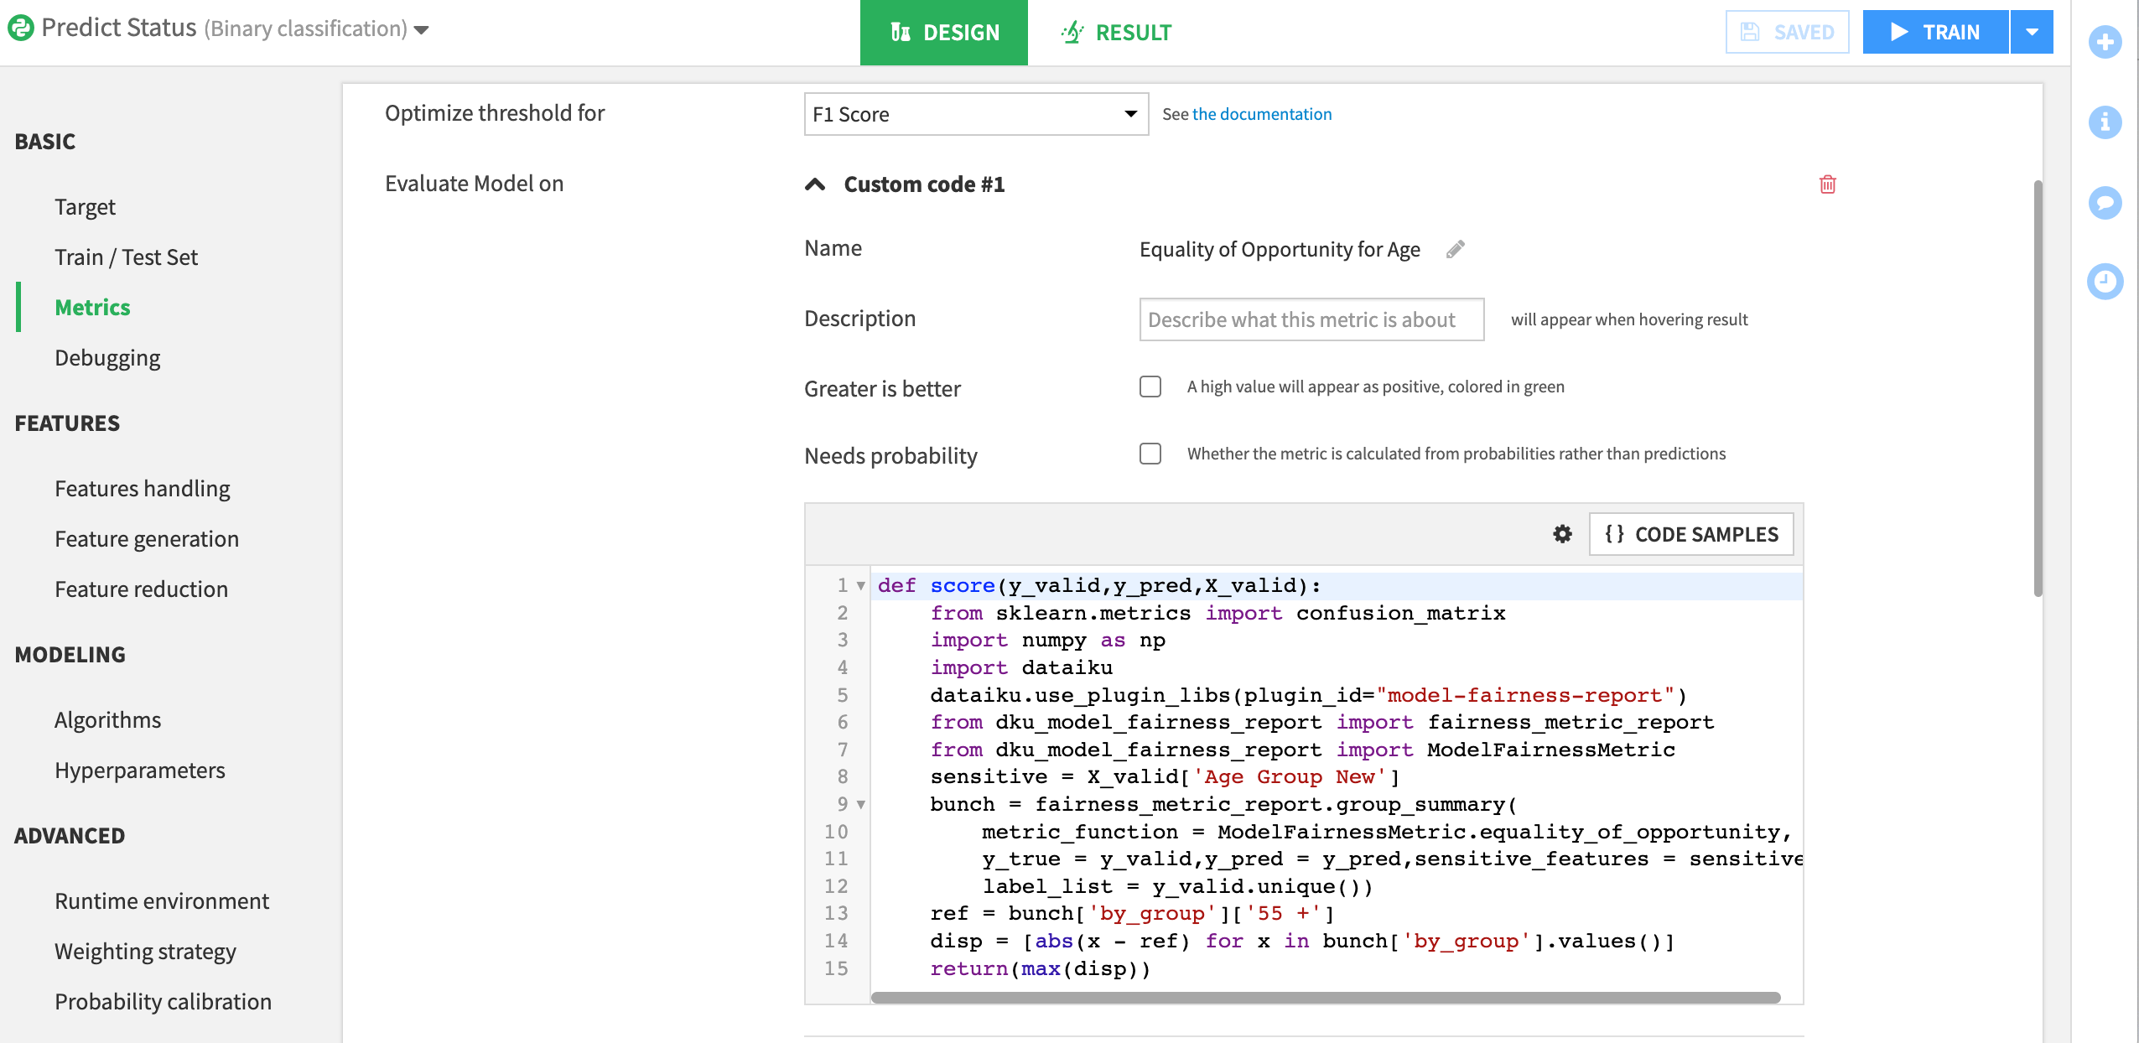
Task: Open the discussions chat icon on the right
Action: click(2106, 202)
